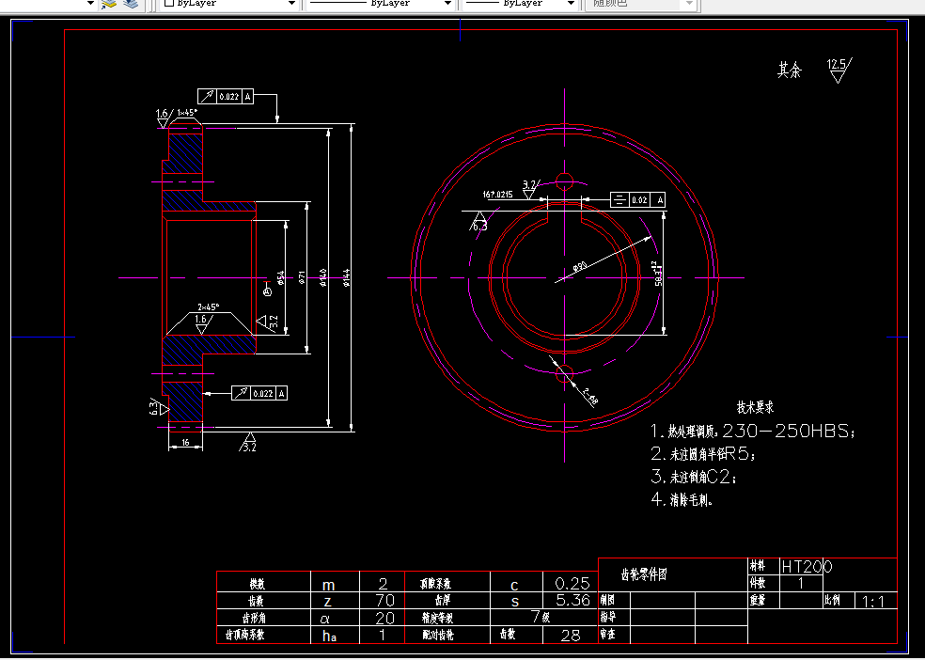The height and width of the screenshot is (660, 925).
Task: Select the 齿厚 label cell
Action: [442, 601]
